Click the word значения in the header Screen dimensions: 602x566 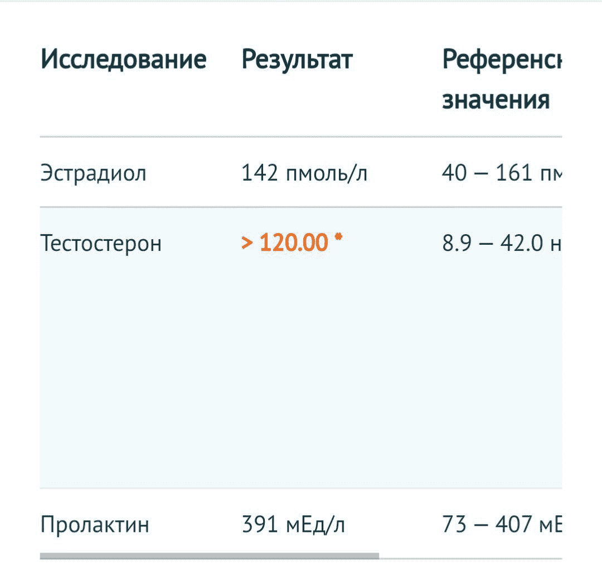pos(496,100)
